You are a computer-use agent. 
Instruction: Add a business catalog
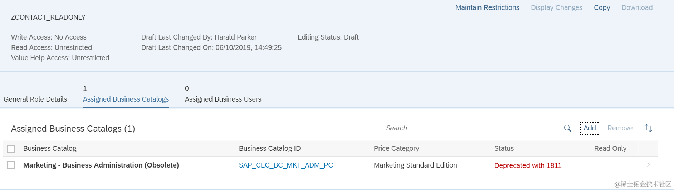[590, 128]
